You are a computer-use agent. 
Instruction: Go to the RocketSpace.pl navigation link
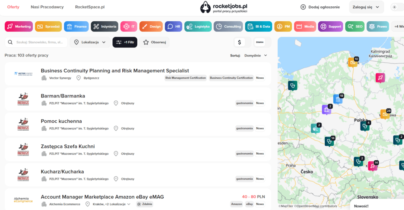pyautogui.click(x=90, y=7)
